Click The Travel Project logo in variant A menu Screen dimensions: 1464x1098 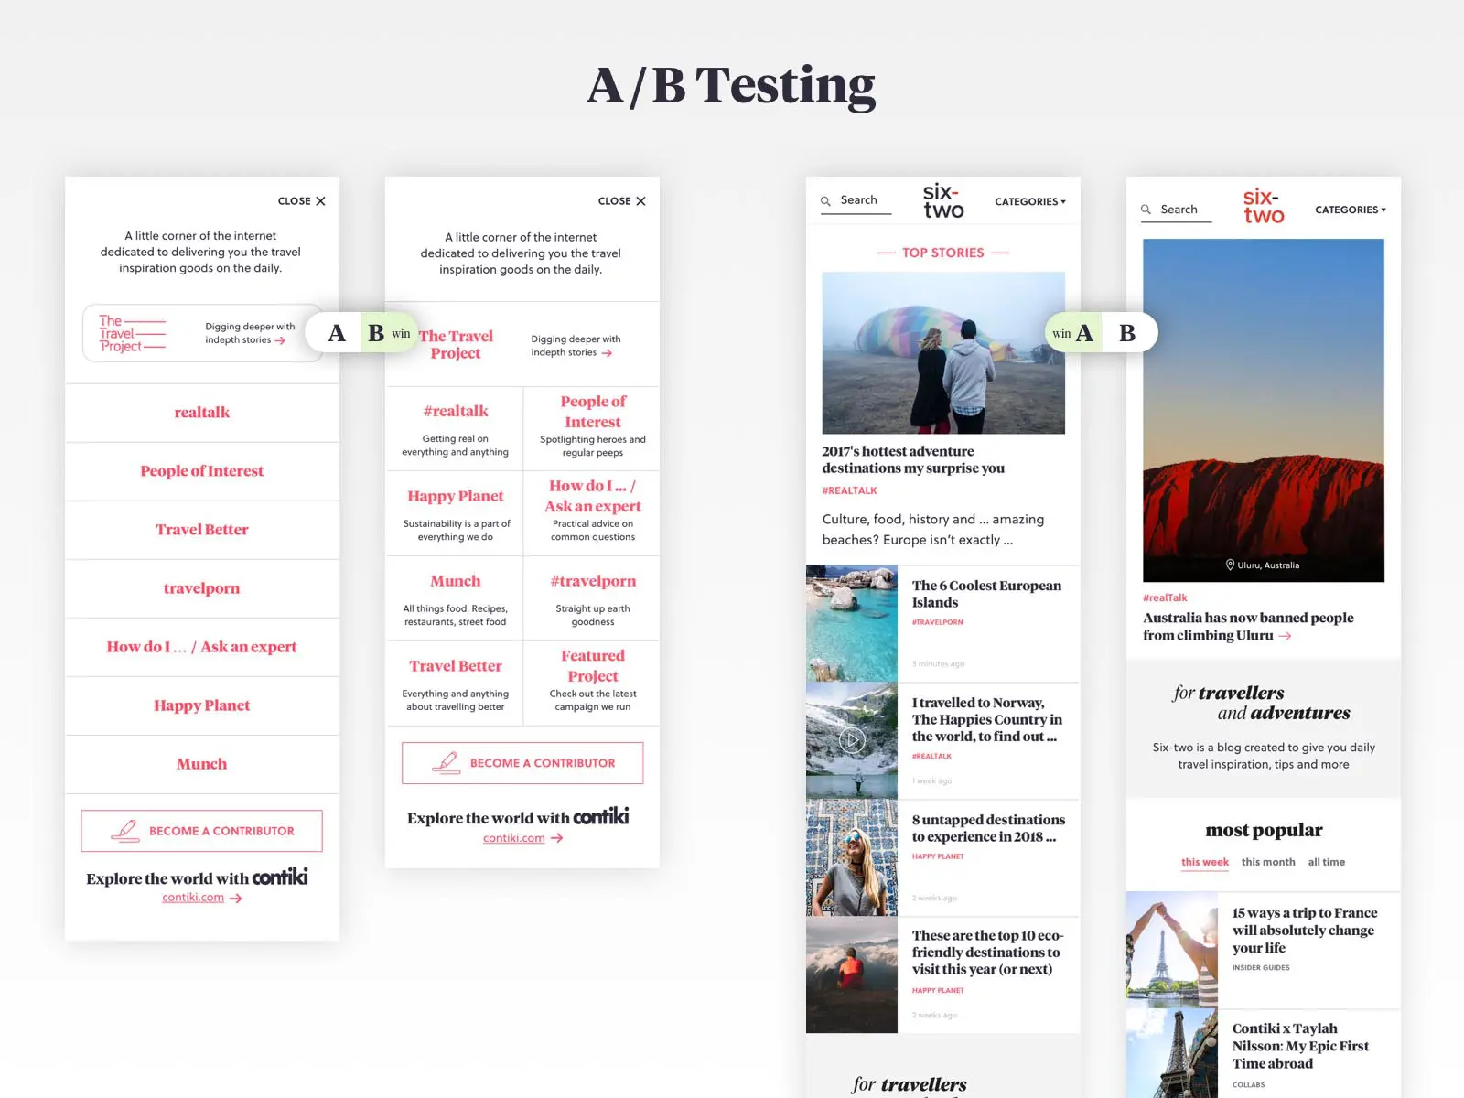132,334
